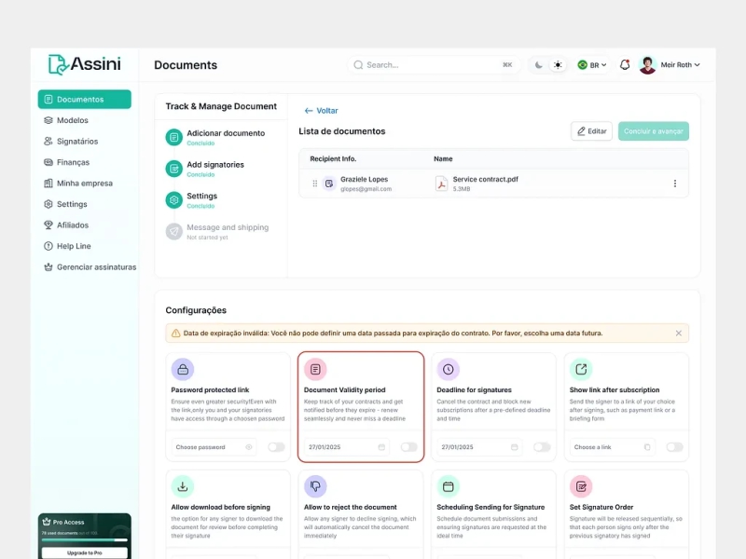The height and width of the screenshot is (559, 746).
Task: Click the Recipient Info. column header
Action: point(333,158)
